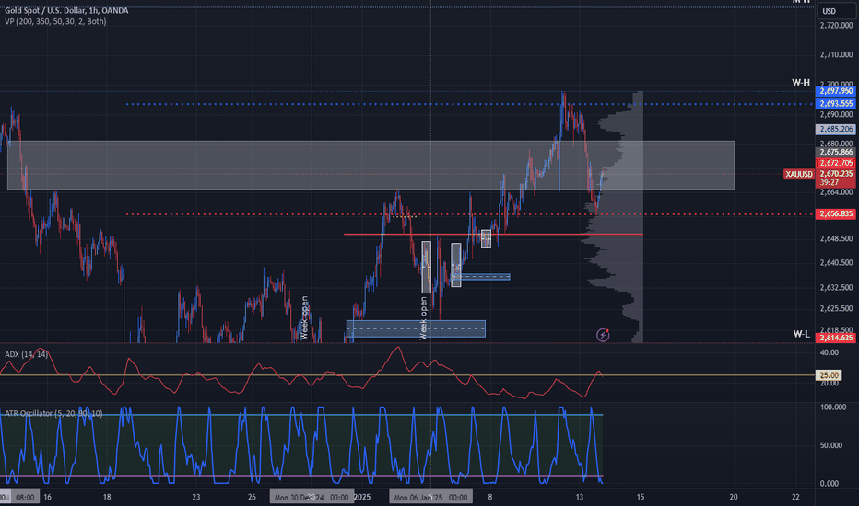Click the 25.00 ADX level label
859x506 pixels.
(829, 375)
